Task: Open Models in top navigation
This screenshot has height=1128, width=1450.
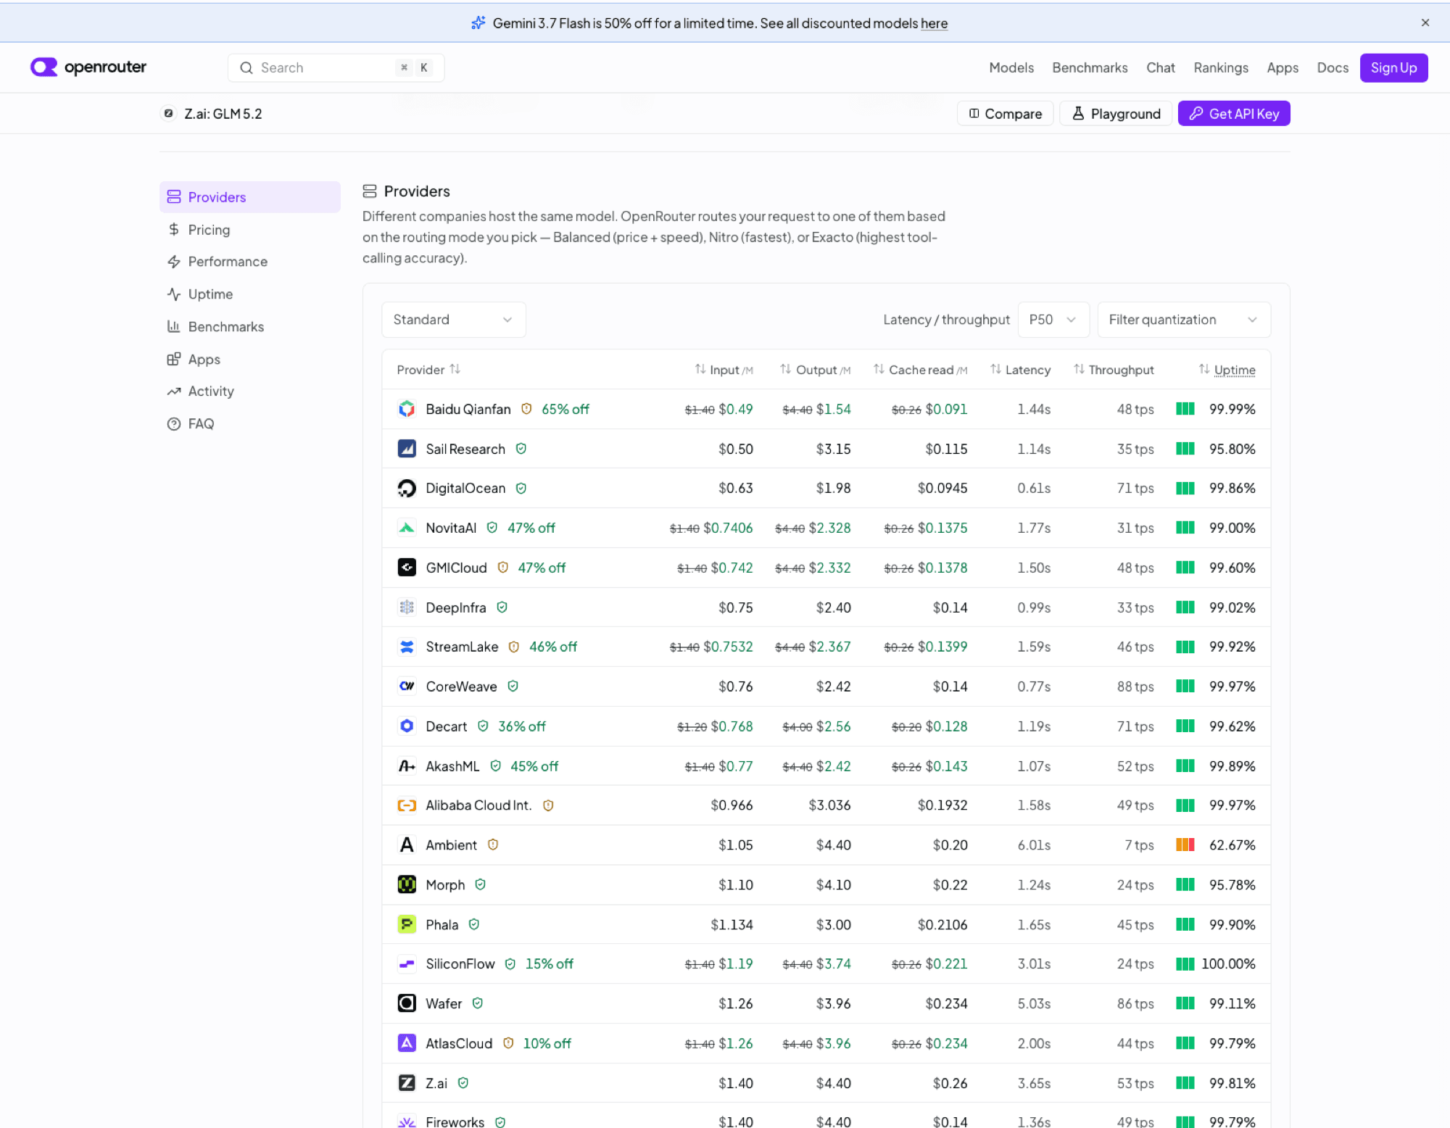Action: (x=1011, y=67)
